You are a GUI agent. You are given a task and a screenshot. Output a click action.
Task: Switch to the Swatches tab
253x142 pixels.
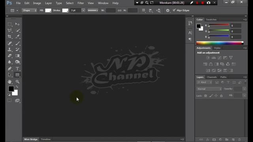(x=211, y=20)
